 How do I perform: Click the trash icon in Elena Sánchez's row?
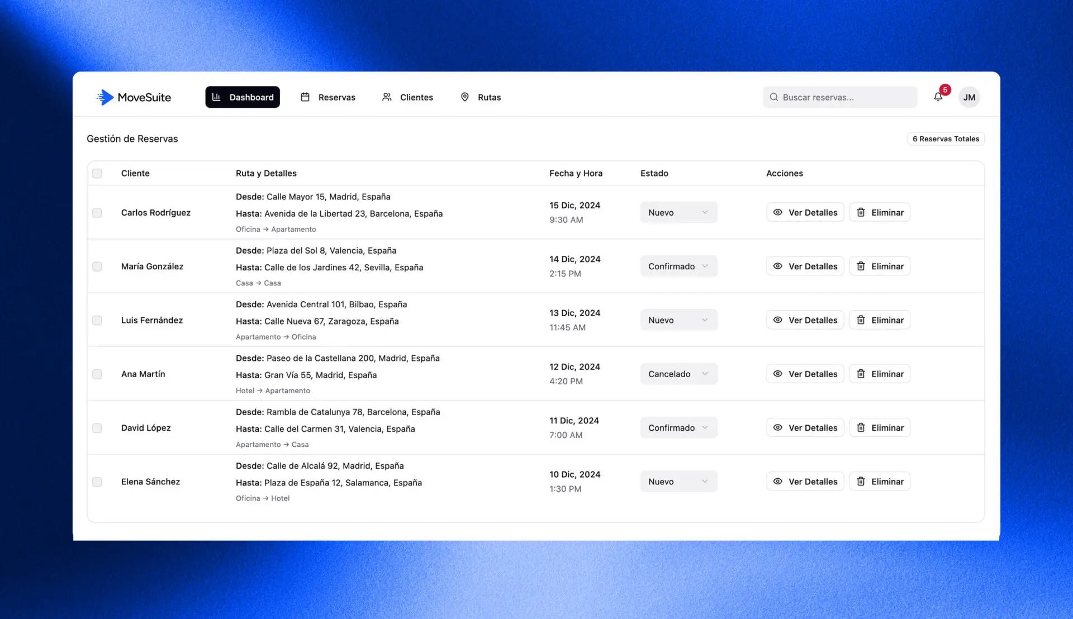(861, 482)
